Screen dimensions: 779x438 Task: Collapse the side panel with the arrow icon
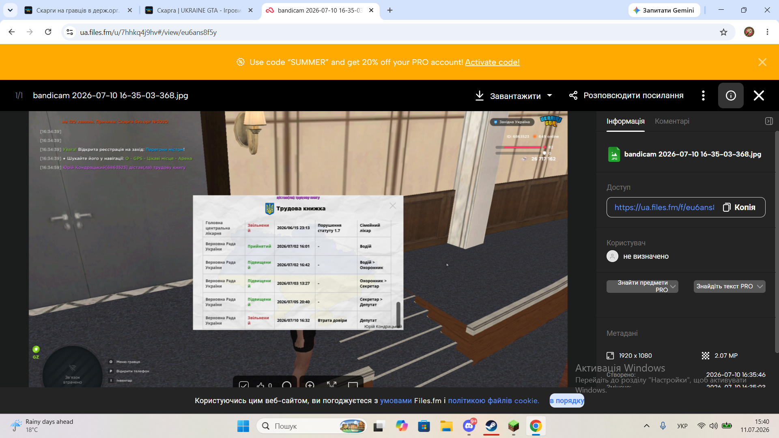pos(769,121)
